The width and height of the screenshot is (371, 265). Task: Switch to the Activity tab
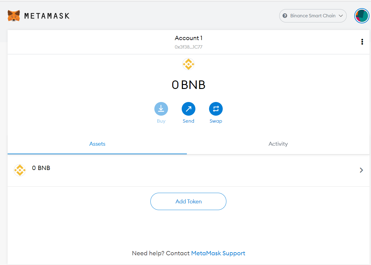coord(278,144)
